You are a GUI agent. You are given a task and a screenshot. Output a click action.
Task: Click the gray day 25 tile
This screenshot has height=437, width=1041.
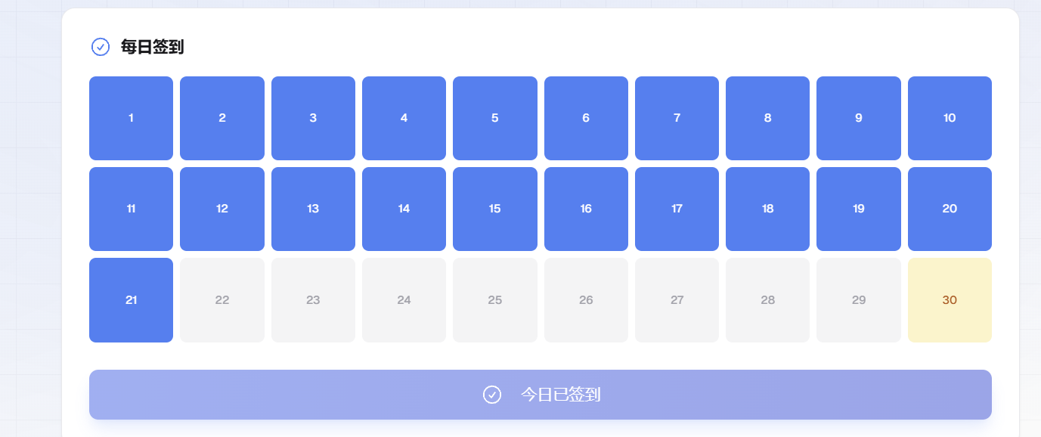pyautogui.click(x=495, y=300)
